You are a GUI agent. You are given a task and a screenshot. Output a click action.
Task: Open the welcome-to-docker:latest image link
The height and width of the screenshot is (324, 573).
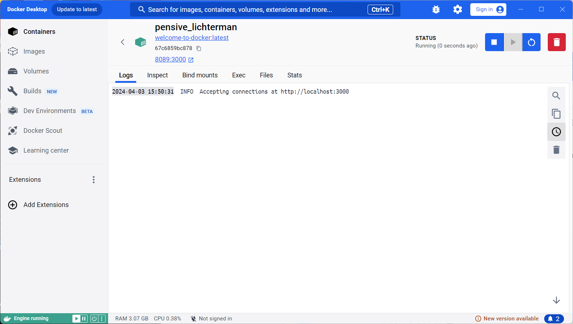pyautogui.click(x=192, y=38)
